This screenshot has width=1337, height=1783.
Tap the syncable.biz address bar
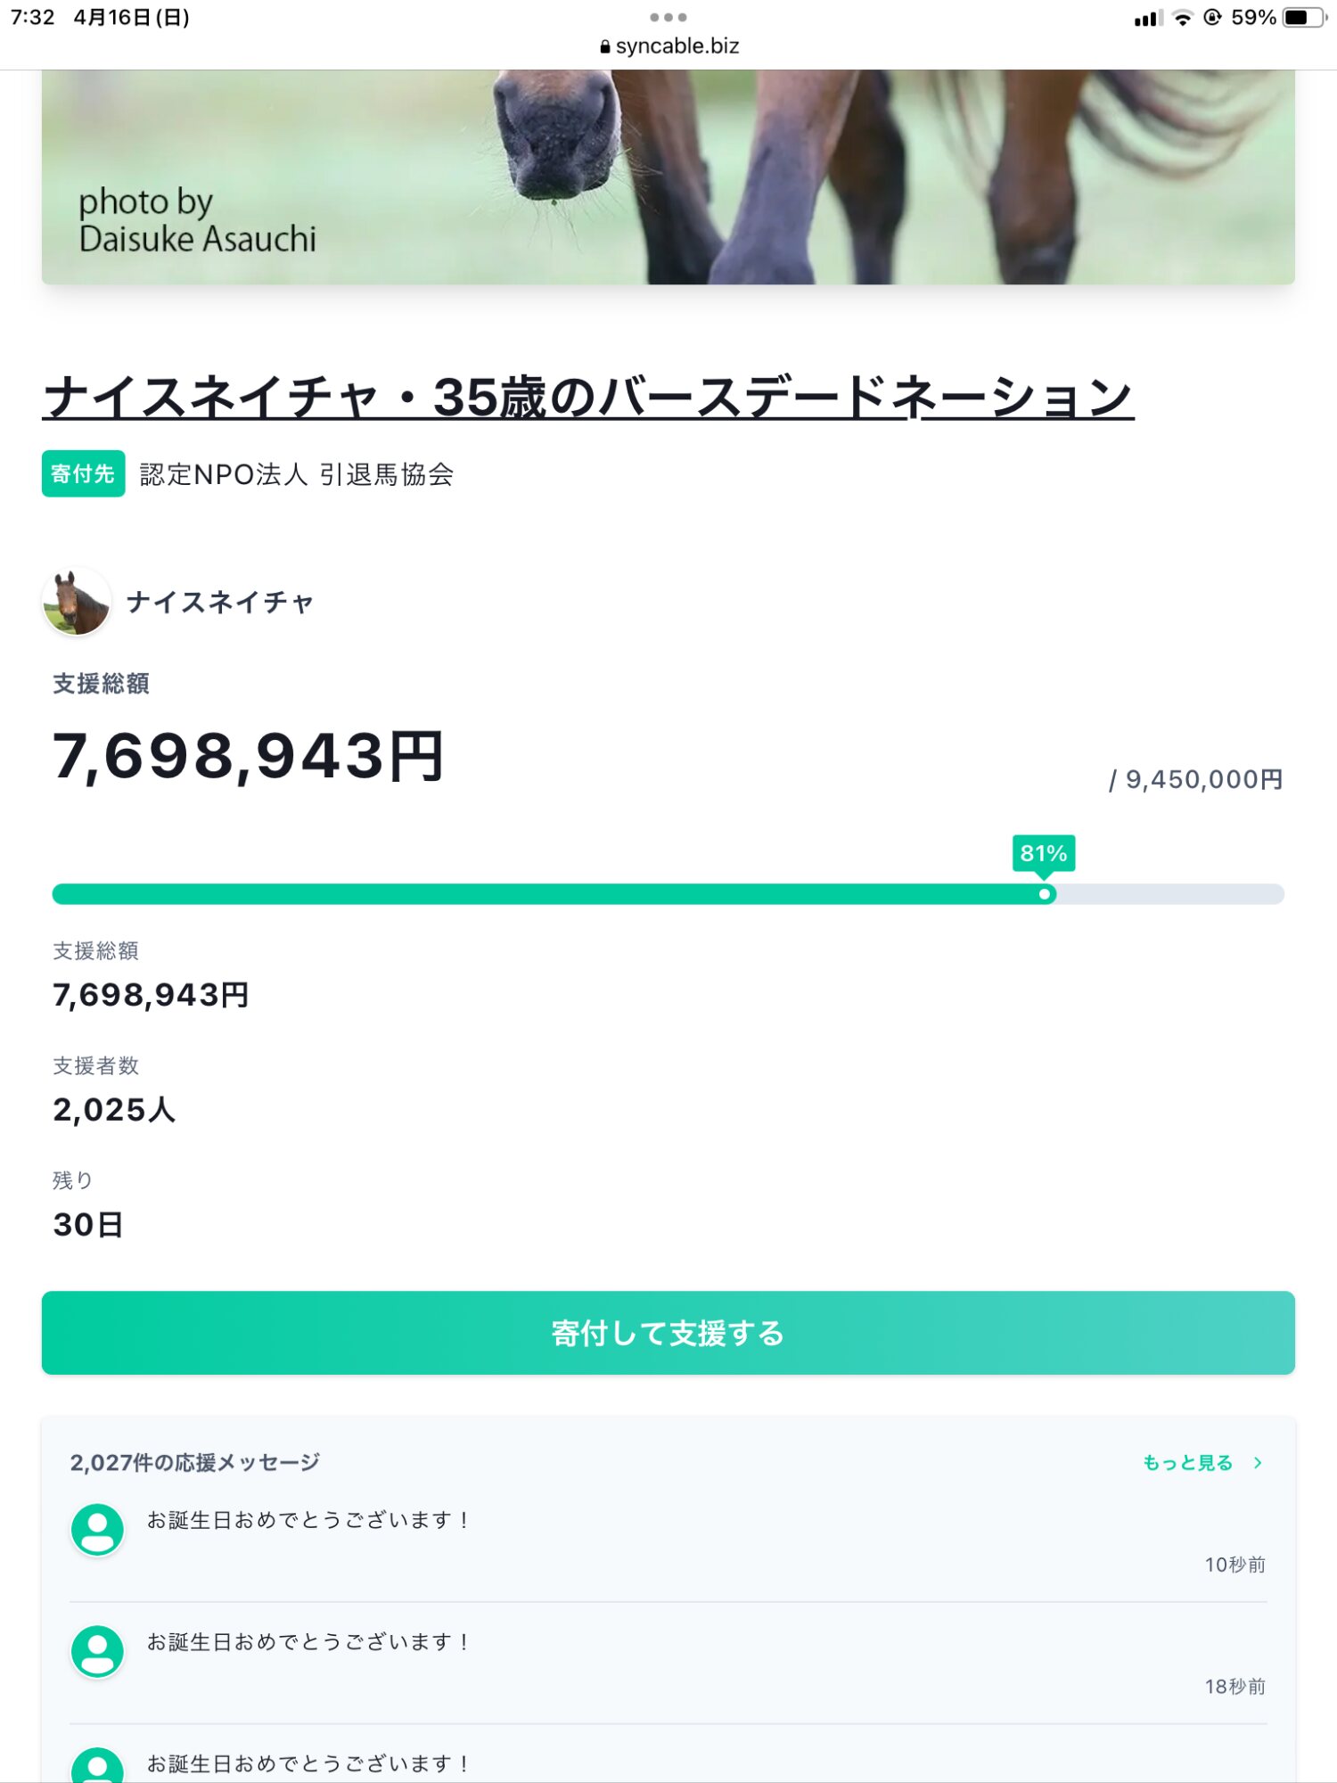click(669, 46)
